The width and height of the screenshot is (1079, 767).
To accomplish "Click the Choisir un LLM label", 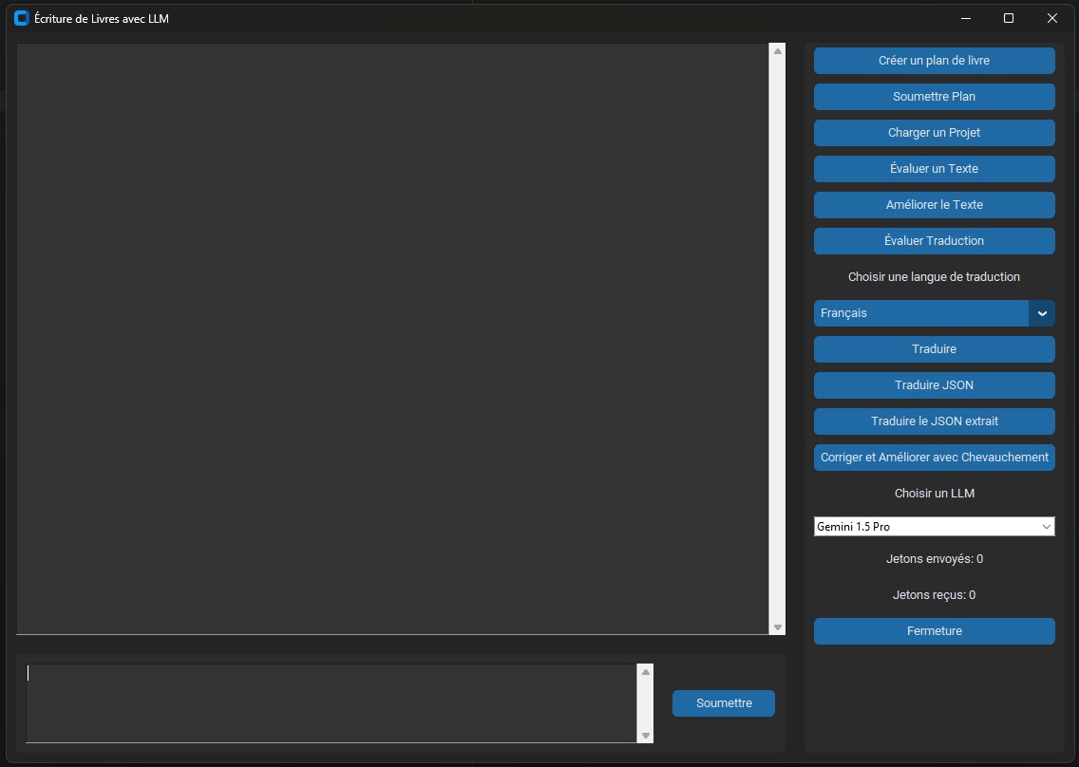I will pyautogui.click(x=934, y=494).
